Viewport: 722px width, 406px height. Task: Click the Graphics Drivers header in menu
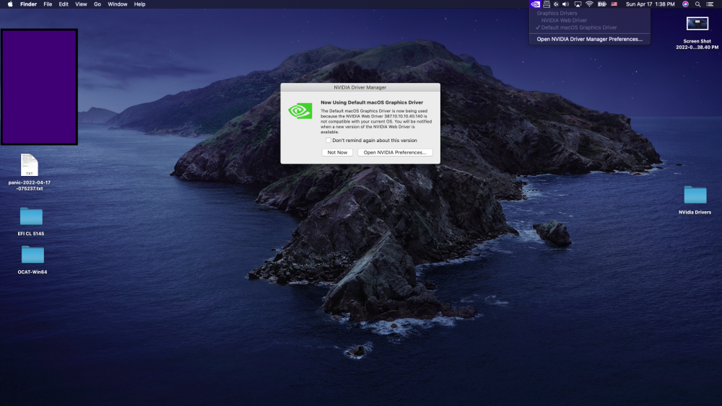click(557, 13)
